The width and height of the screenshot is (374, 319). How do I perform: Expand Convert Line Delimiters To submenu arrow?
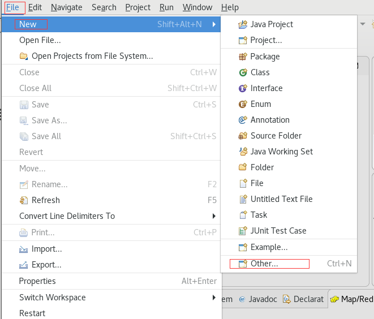click(214, 216)
